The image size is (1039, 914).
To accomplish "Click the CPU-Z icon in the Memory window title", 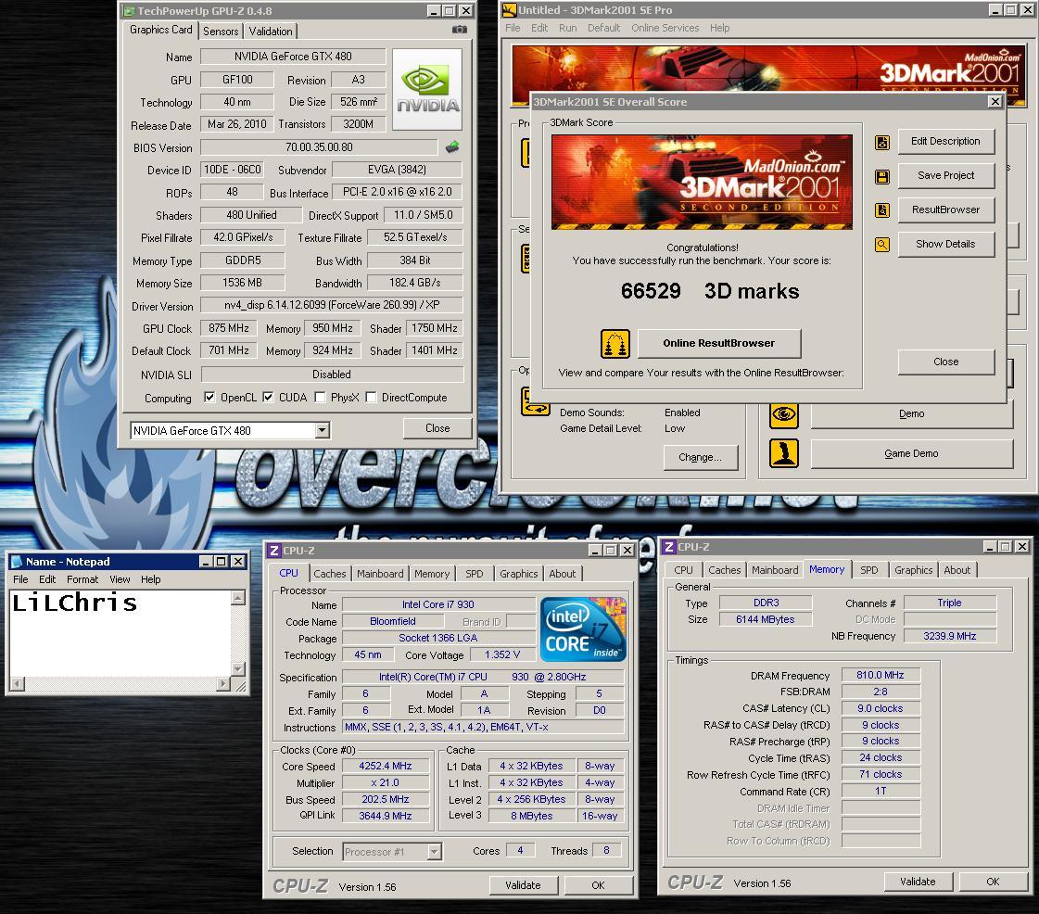I will pos(669,547).
